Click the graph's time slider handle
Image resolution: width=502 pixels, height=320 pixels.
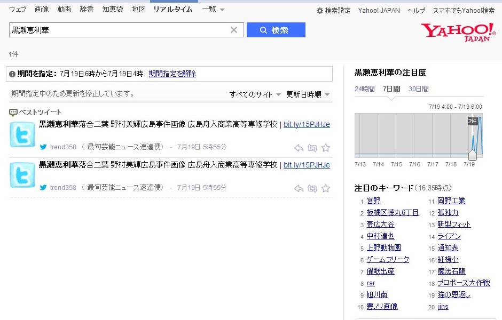tap(473, 155)
